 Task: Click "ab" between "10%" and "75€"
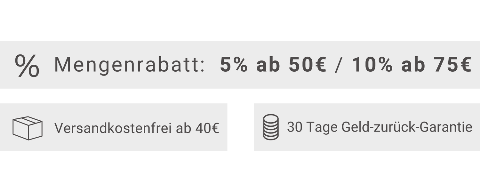pyautogui.click(x=413, y=65)
